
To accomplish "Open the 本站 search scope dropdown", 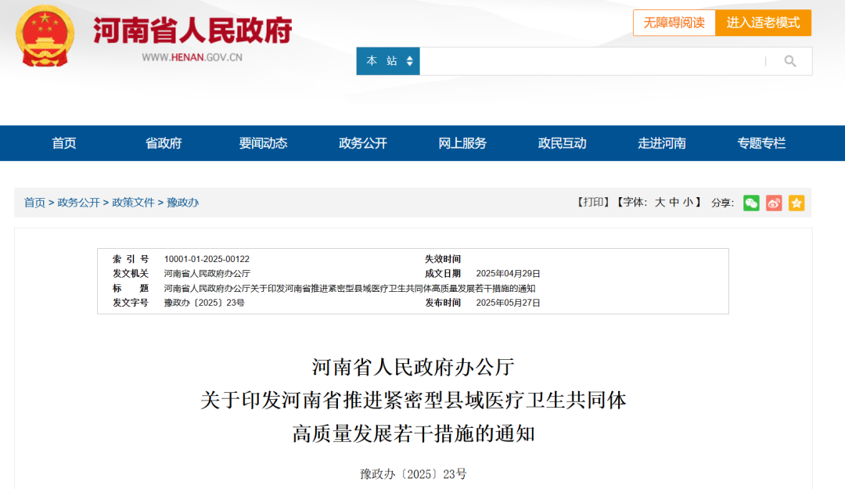I will coord(388,61).
